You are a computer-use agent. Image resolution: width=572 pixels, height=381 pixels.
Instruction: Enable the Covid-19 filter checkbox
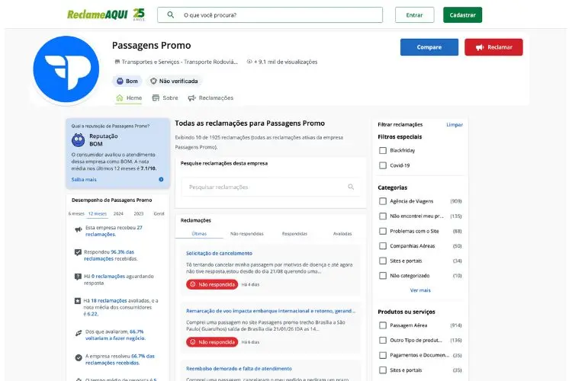383,165
